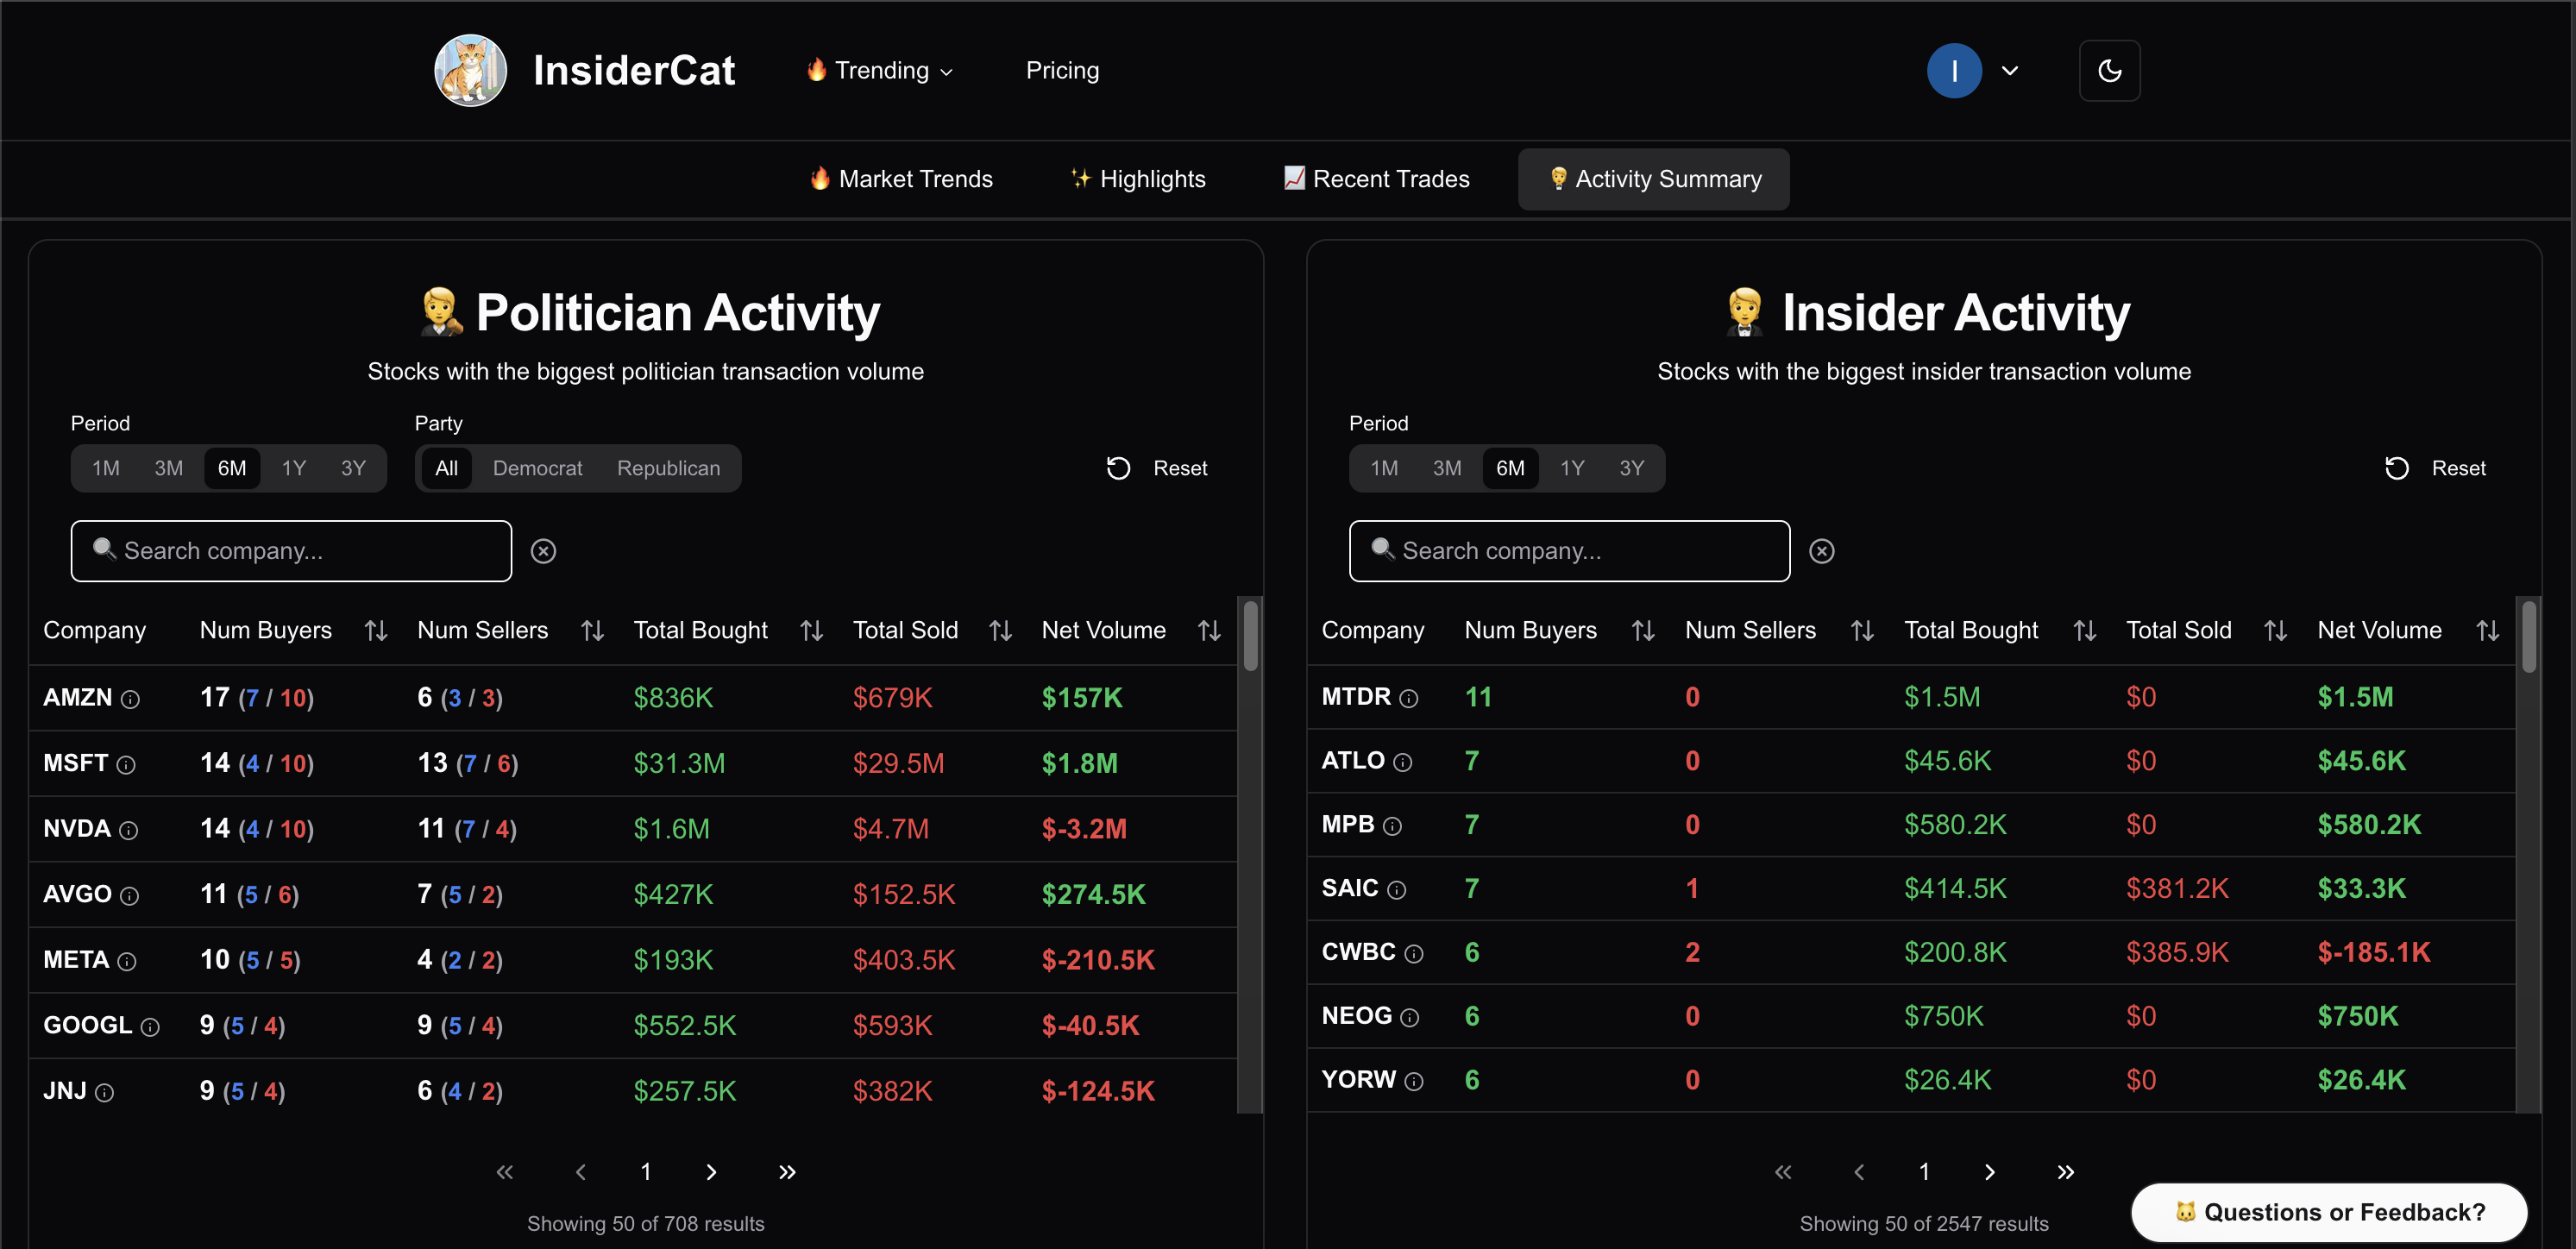Go to last page of politician results
This screenshot has width=2576, height=1249.
point(787,1172)
